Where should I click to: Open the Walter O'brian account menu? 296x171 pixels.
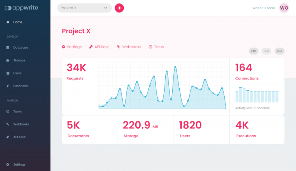264,8
